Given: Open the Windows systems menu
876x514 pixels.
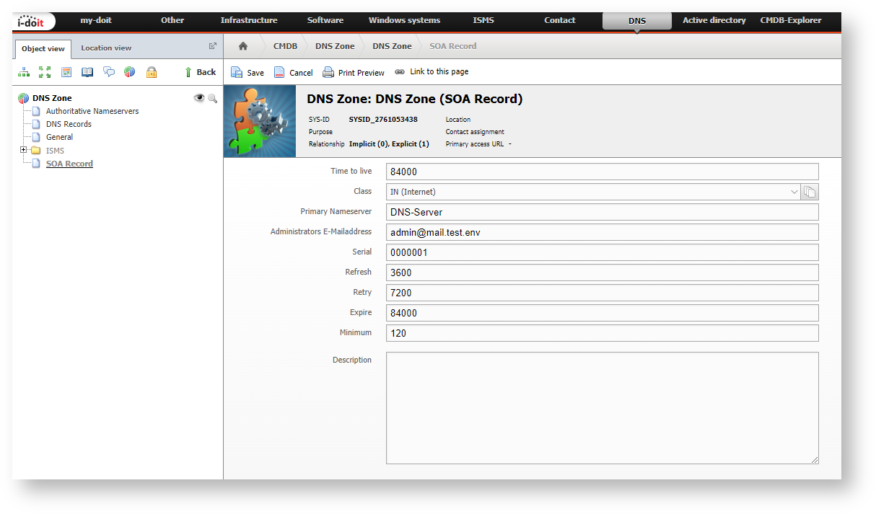Looking at the screenshot, I should pos(404,20).
